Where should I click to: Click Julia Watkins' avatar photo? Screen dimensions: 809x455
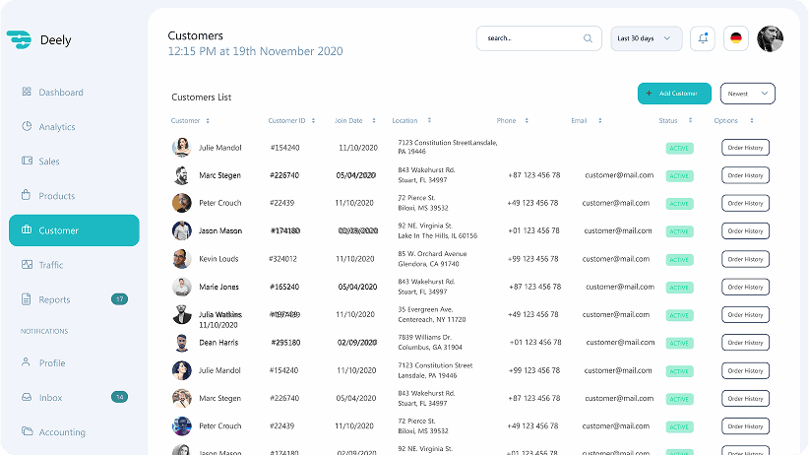182,314
